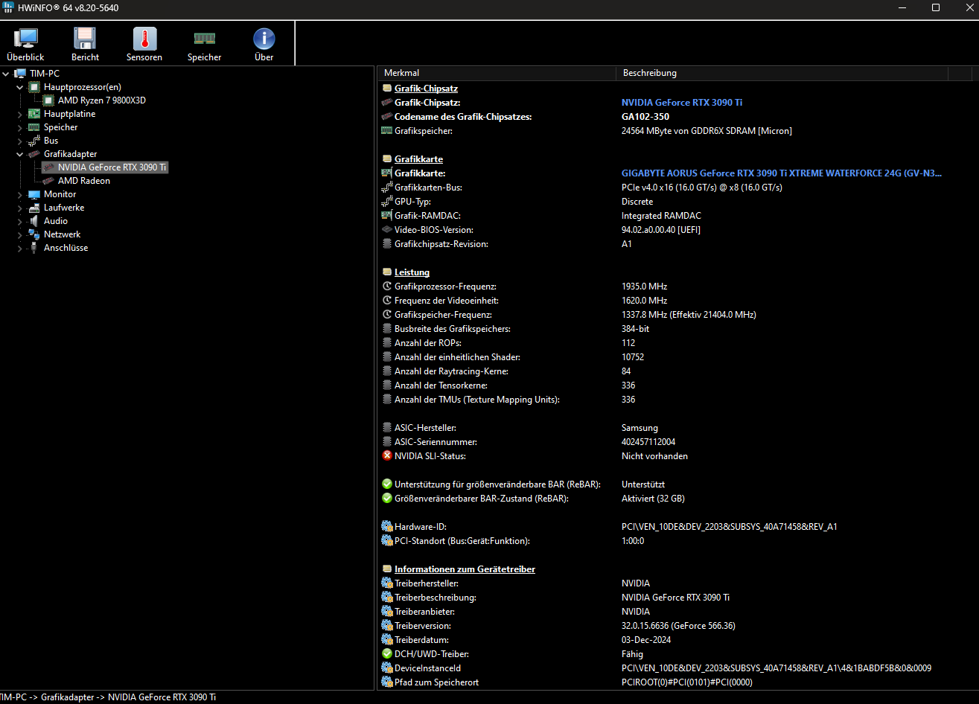Open the Speicher memory tool
This screenshot has height=704, width=979.
(x=204, y=44)
